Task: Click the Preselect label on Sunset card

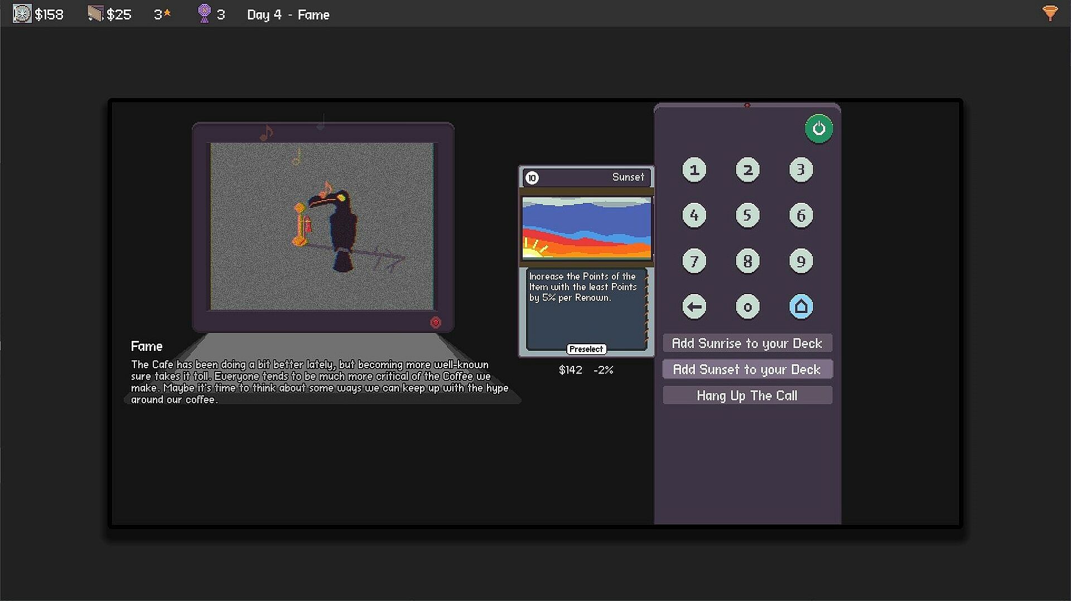Action: pyautogui.click(x=586, y=349)
